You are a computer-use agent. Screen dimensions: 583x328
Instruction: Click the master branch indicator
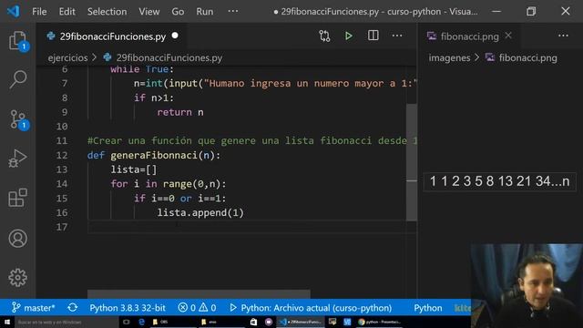tap(34, 308)
